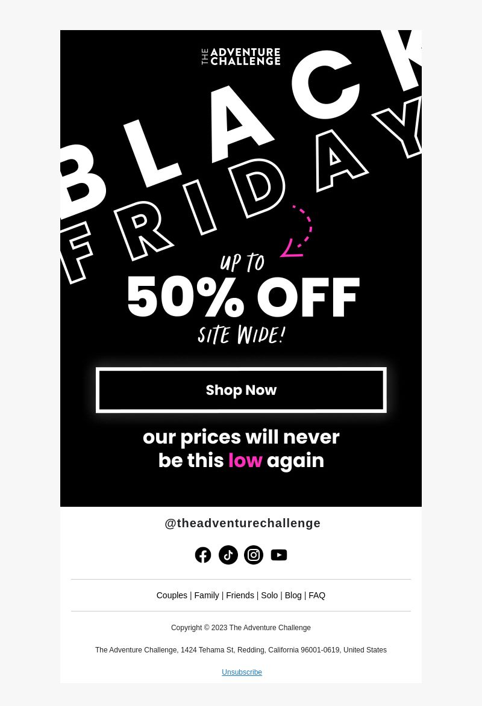Open the Facebook social icon
This screenshot has width=482, height=706.
pos(203,555)
